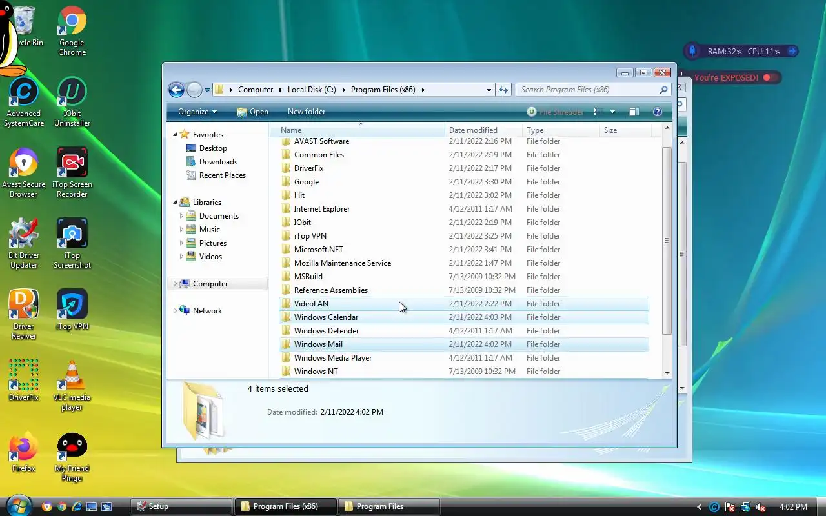The height and width of the screenshot is (516, 826).
Task: Expand the Videos library node
Action: click(x=181, y=257)
